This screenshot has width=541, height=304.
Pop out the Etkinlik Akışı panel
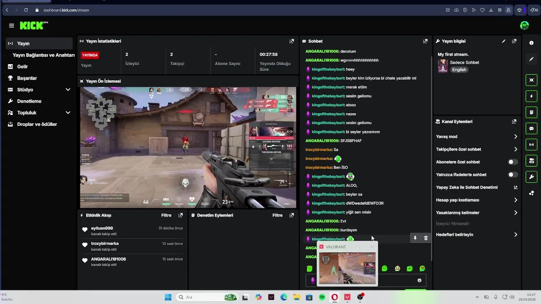[180, 215]
